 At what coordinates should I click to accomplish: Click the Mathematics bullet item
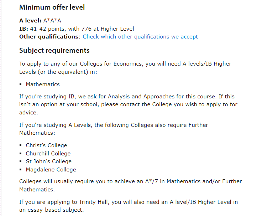pyautogui.click(x=43, y=84)
